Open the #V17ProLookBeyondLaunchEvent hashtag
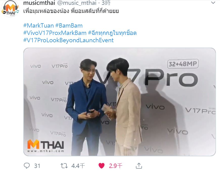Screen dimensions: 220x172 pyautogui.click(x=68, y=40)
